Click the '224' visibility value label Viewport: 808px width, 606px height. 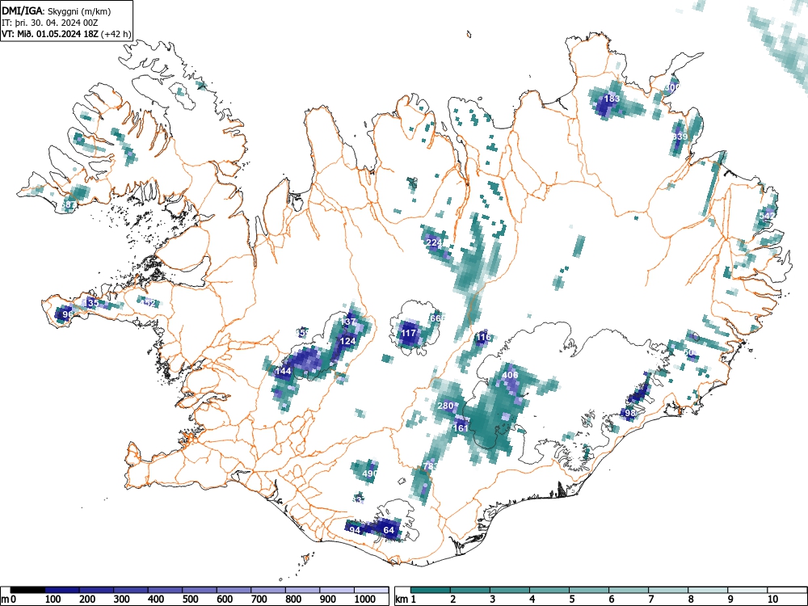tap(435, 242)
